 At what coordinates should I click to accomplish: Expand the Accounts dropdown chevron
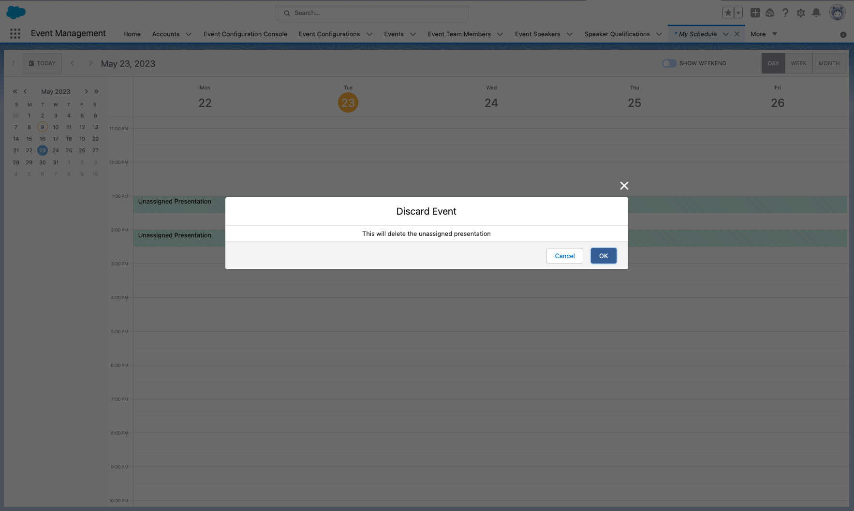point(189,34)
